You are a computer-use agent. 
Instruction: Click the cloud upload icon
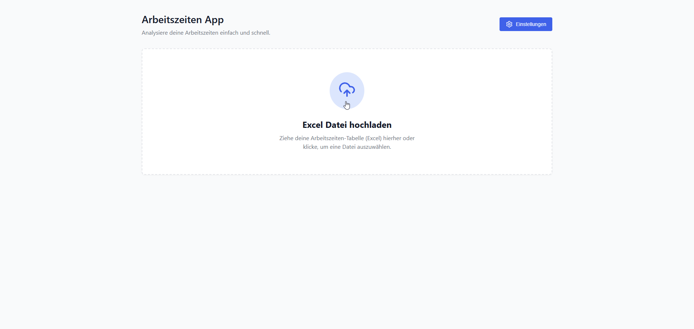click(x=347, y=89)
